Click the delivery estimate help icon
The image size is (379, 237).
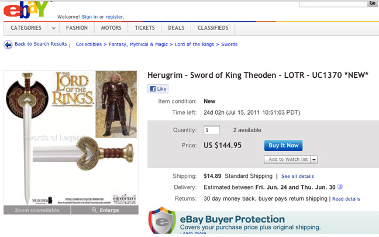[340, 187]
